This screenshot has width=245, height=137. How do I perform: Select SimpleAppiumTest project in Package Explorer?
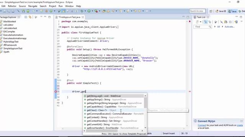13,48
